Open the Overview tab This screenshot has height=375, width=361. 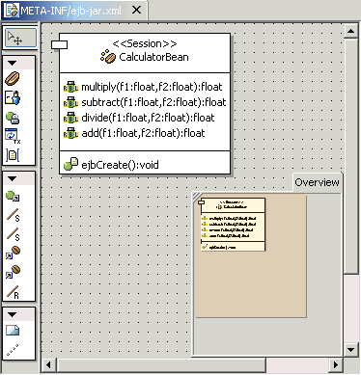[x=317, y=182]
